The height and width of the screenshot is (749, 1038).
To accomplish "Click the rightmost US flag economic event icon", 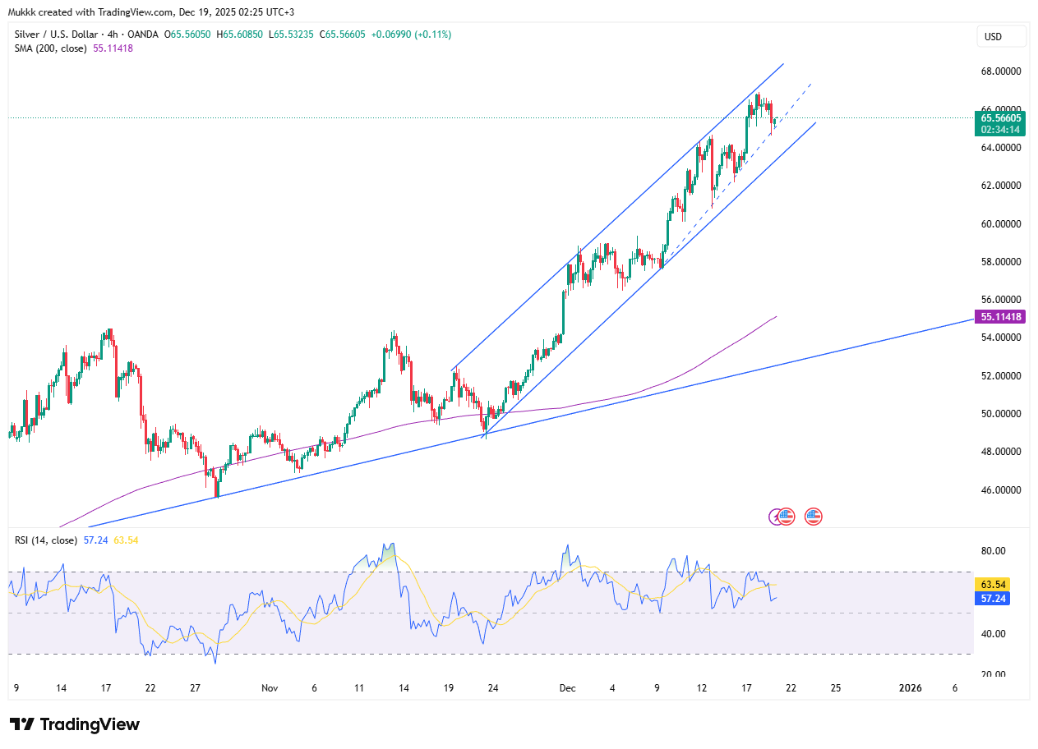I will [813, 517].
